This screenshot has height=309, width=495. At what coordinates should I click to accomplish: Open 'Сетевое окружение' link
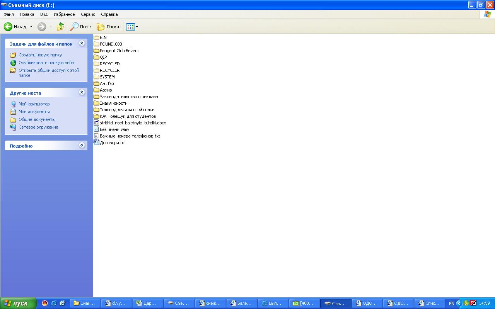38,127
